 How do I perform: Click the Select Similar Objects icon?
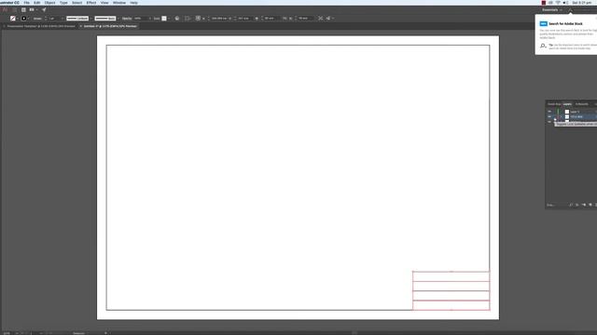click(x=327, y=19)
